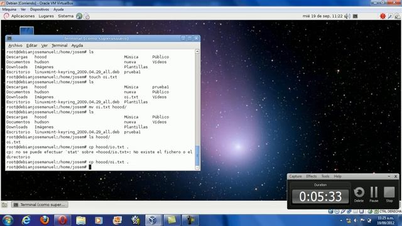Launch Firefox from taskbar
Screen dimensions: 402x226
tap(45, 220)
